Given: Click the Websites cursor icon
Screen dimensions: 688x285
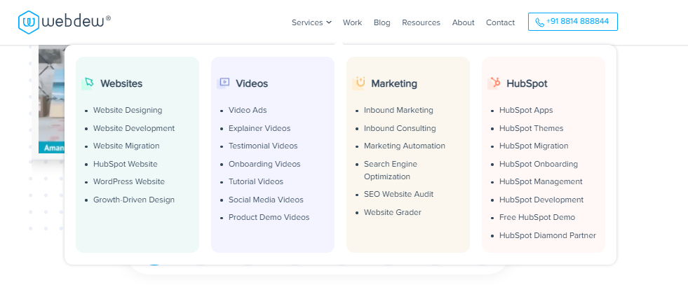Looking at the screenshot, I should point(88,83).
